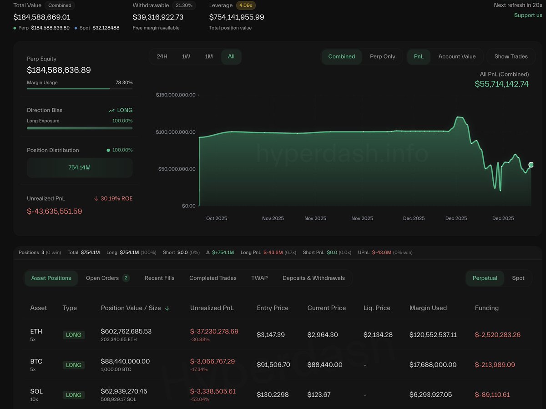Toggle the chart to Account Value
This screenshot has width=546, height=409.
point(457,56)
